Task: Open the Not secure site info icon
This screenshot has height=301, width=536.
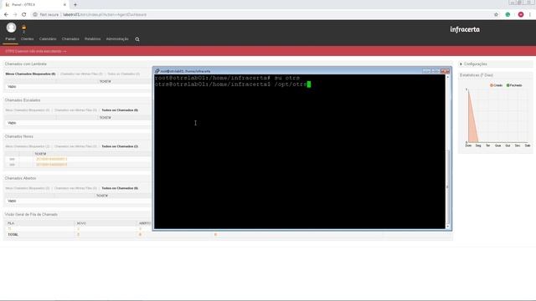Action: click(x=35, y=15)
